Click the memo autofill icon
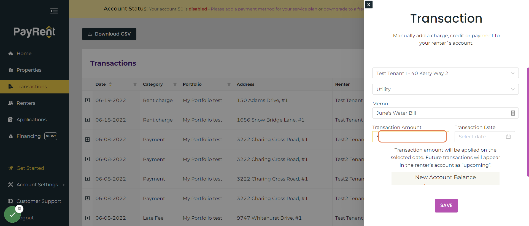The height and width of the screenshot is (226, 529). pyautogui.click(x=513, y=113)
